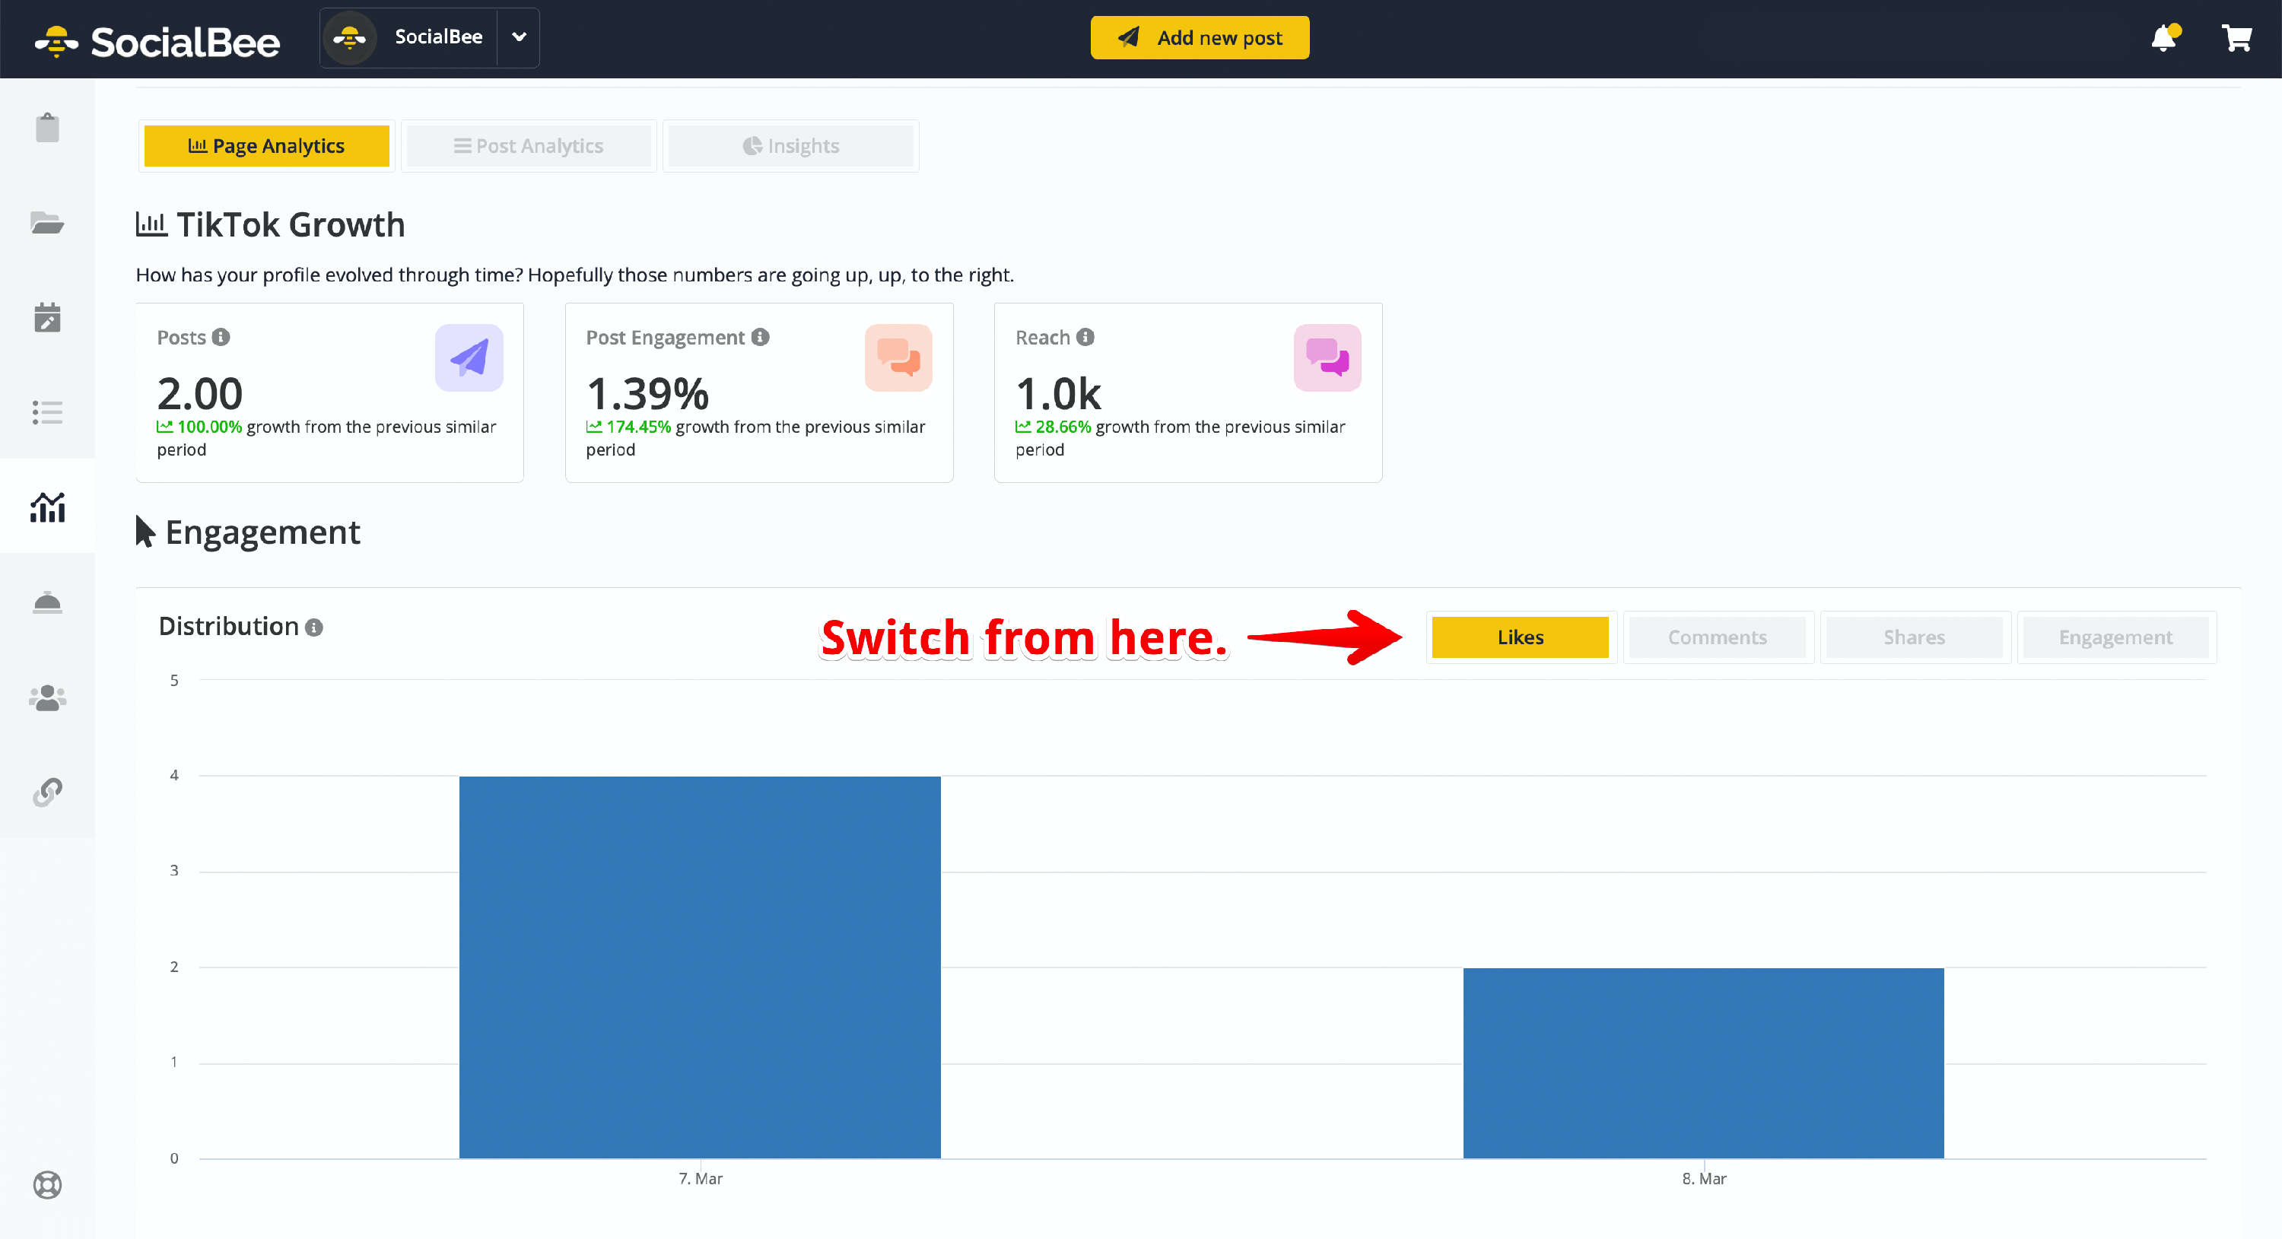
Task: Click the 100.00% growth figure
Action: coord(209,426)
